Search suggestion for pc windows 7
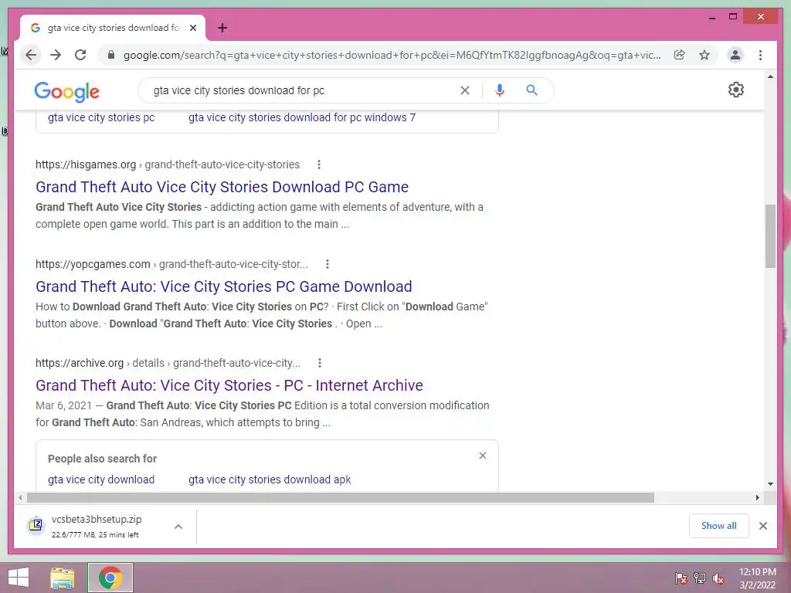Screen dimensions: 791x593 302,117
